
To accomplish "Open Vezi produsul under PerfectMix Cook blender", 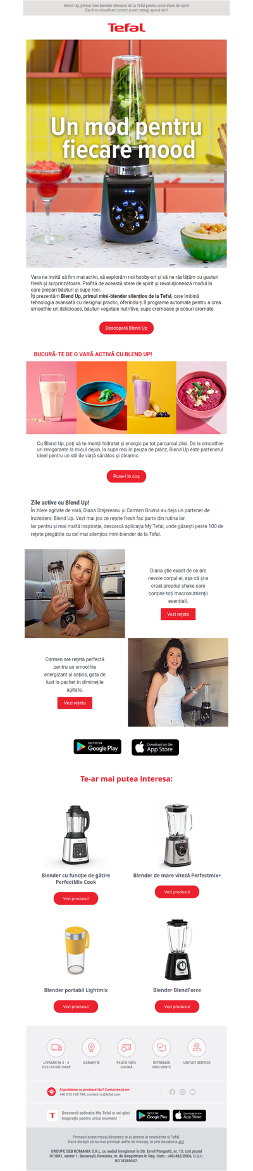I will coord(76,898).
